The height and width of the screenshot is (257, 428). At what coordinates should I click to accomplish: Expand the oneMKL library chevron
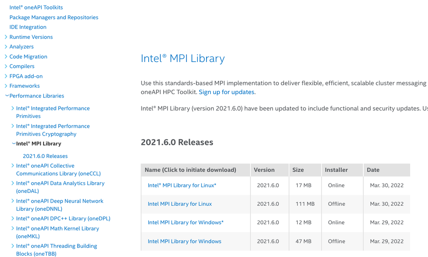point(12,228)
